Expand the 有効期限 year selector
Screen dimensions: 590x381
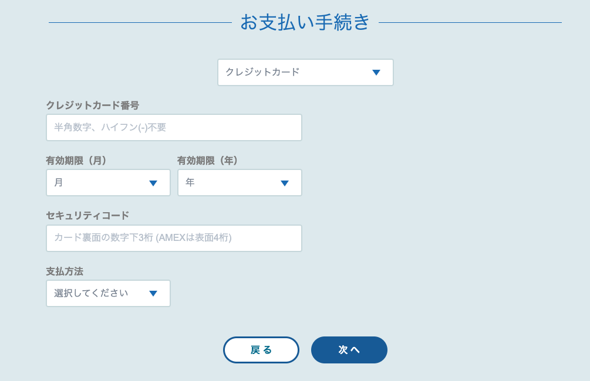pos(240,183)
